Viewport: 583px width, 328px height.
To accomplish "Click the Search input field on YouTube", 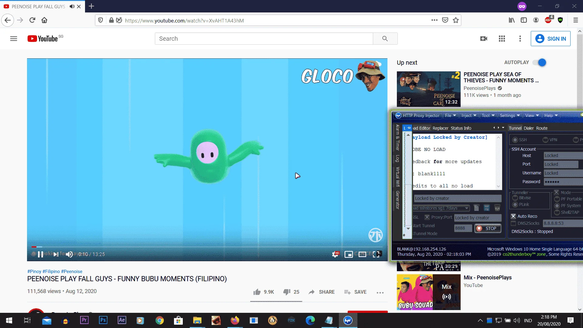I will point(264,39).
